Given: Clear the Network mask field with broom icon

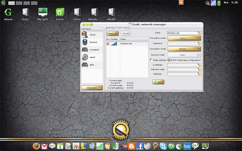Looking at the screenshot, I should [x=199, y=69].
